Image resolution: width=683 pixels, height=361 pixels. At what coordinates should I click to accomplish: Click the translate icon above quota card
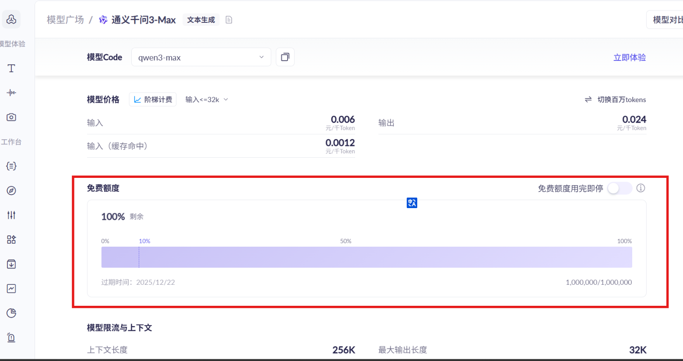coord(412,203)
